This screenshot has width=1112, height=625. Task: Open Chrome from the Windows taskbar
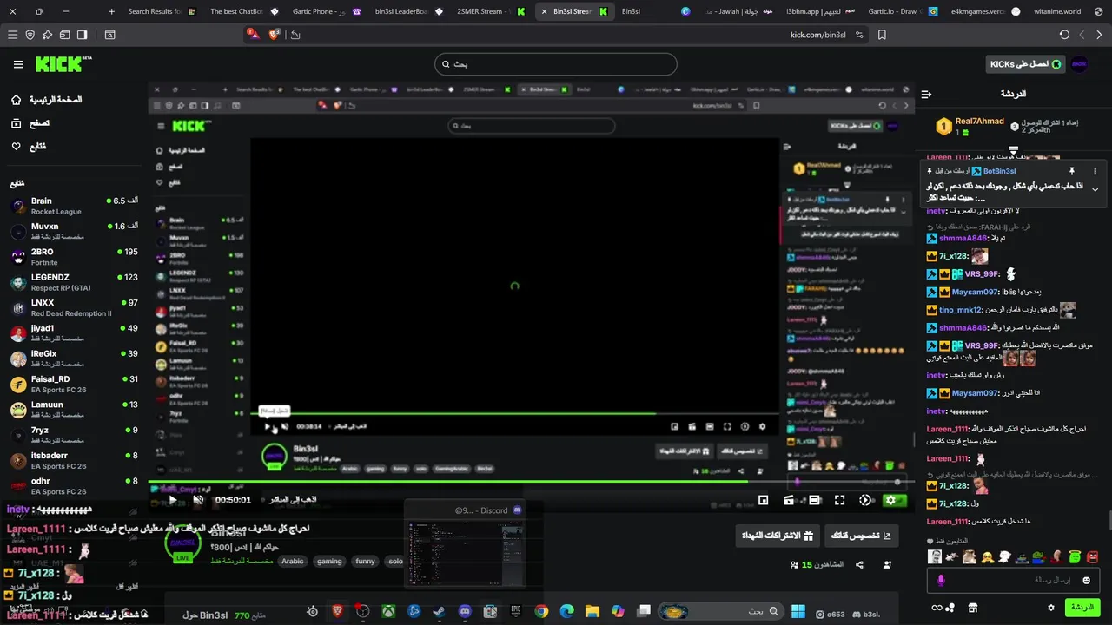point(541,611)
